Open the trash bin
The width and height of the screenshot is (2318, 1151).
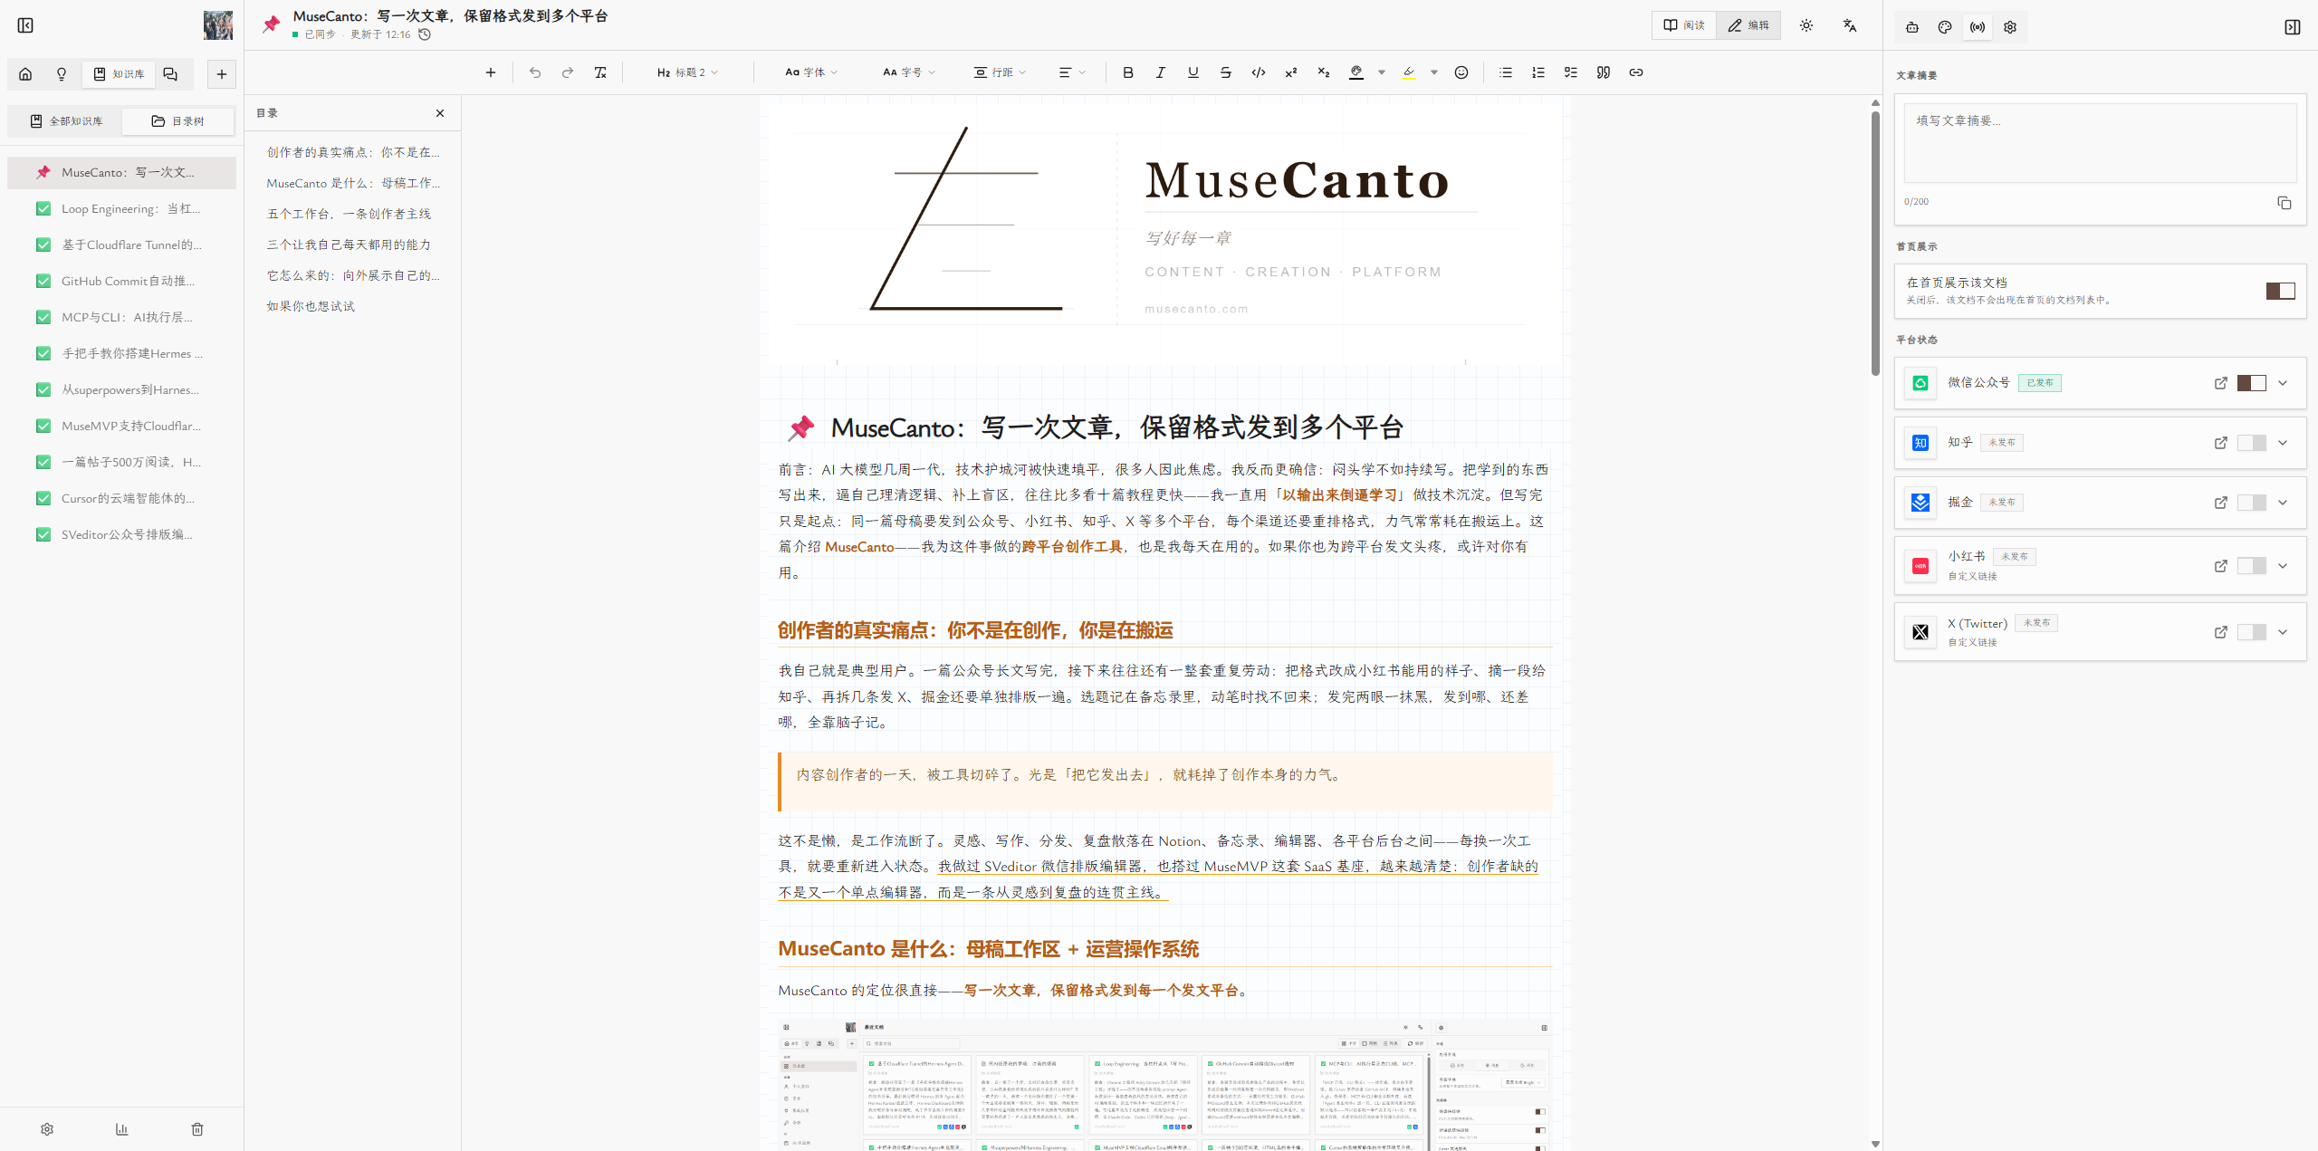(197, 1129)
